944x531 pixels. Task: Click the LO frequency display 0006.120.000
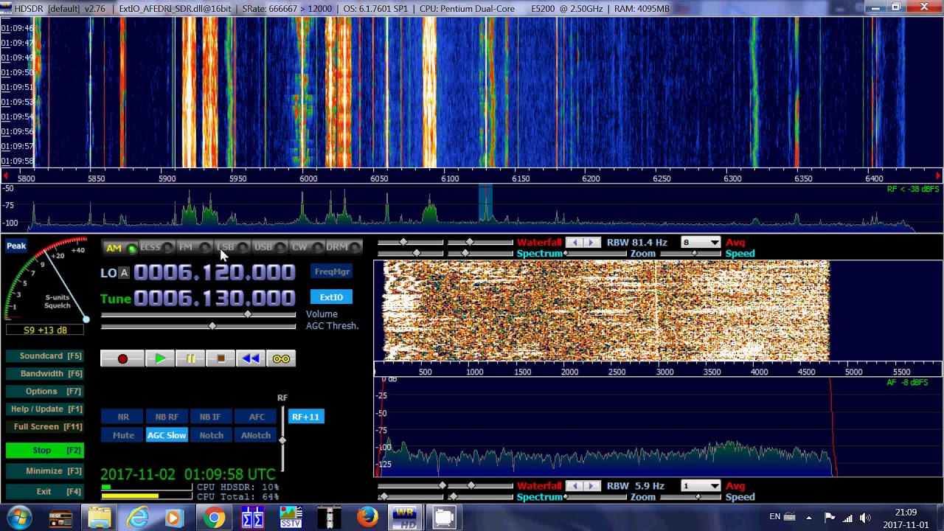tap(215, 273)
